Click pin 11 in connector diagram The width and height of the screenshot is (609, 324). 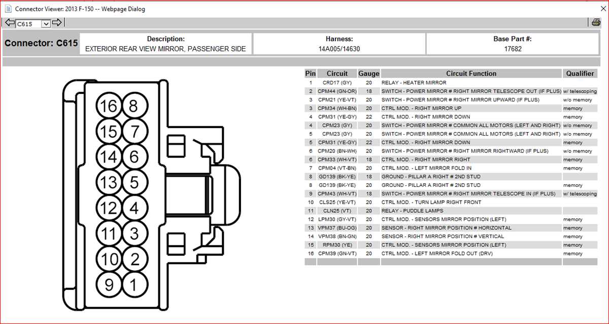(109, 234)
